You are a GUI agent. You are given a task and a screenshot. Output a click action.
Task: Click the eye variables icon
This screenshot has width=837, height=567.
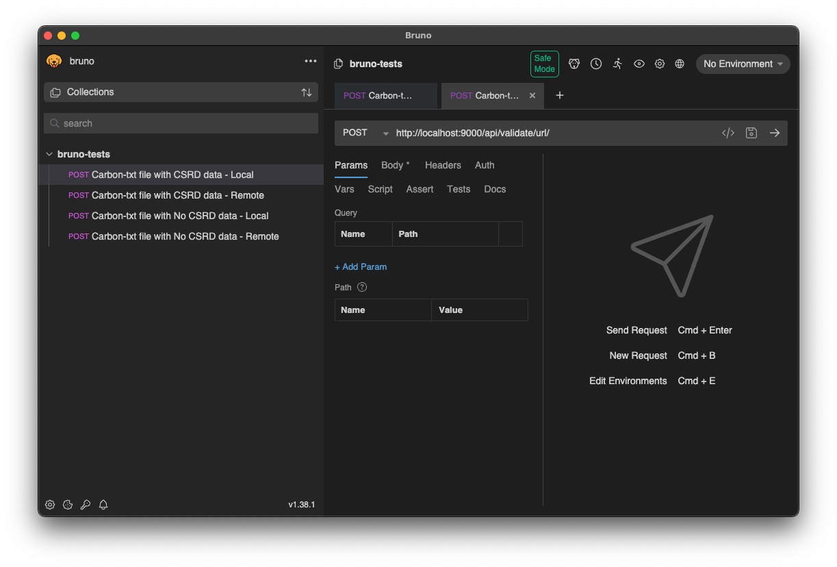639,64
